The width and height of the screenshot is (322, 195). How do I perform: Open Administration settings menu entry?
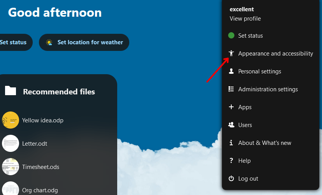(268, 89)
